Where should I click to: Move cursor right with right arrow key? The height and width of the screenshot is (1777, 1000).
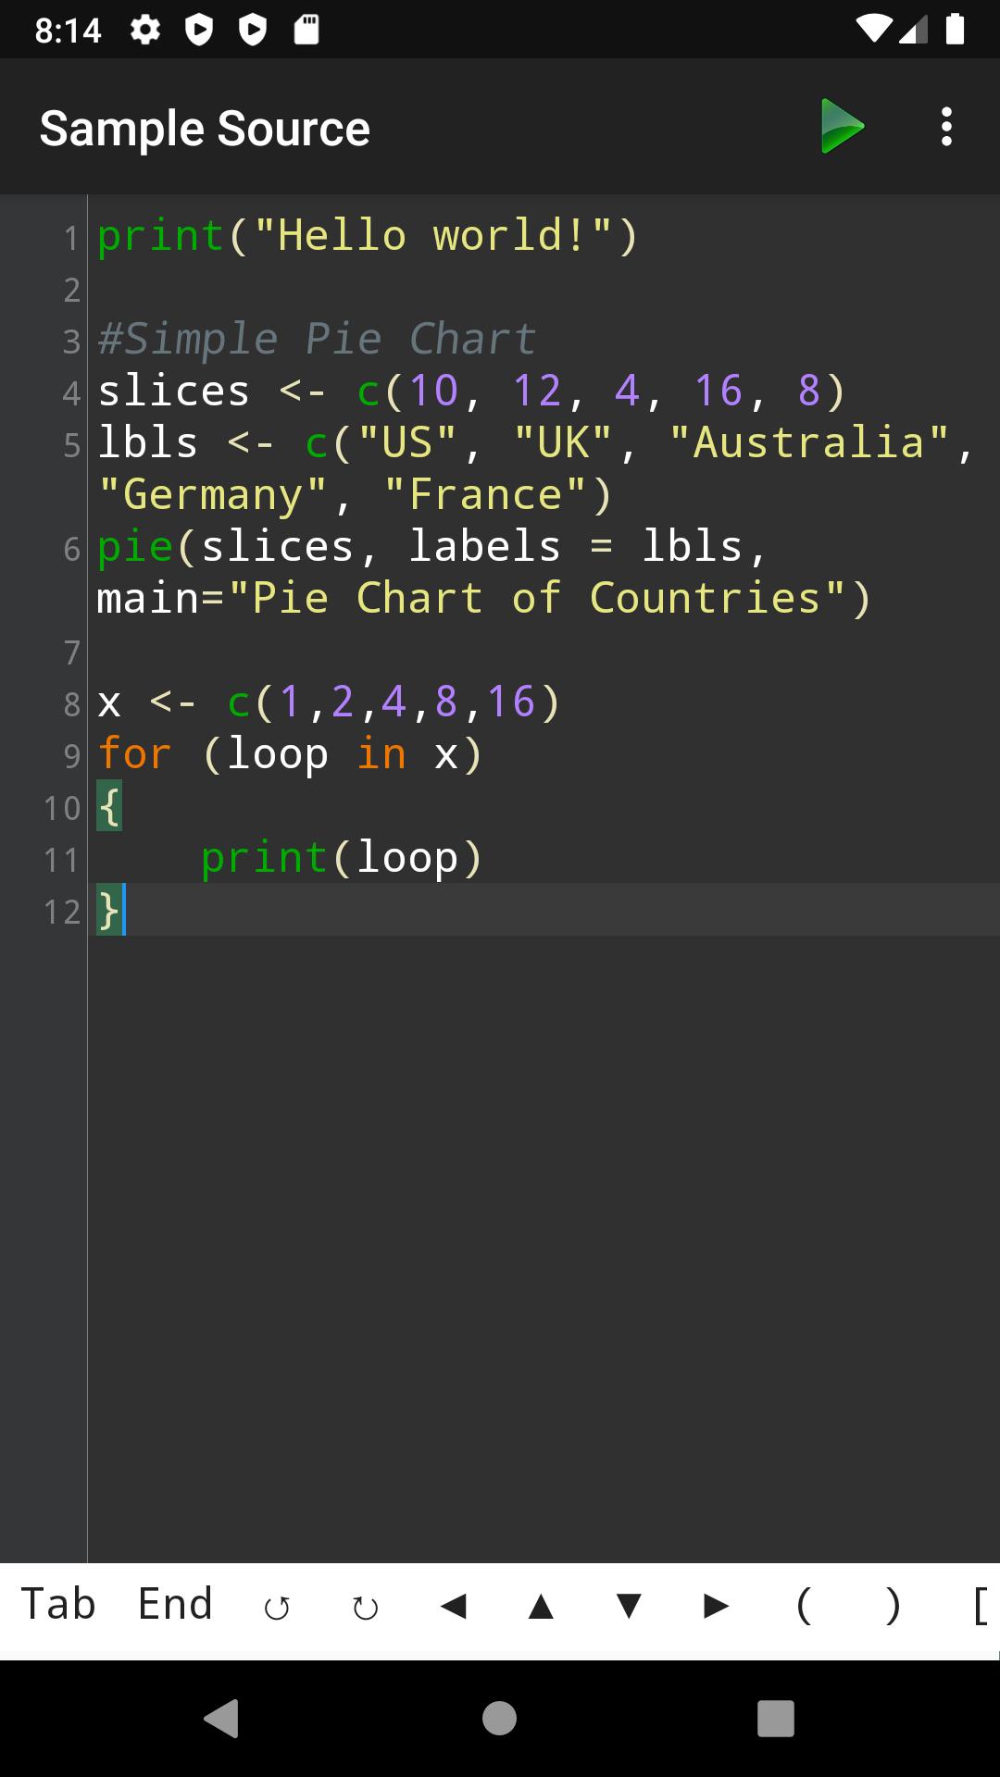(x=717, y=1607)
